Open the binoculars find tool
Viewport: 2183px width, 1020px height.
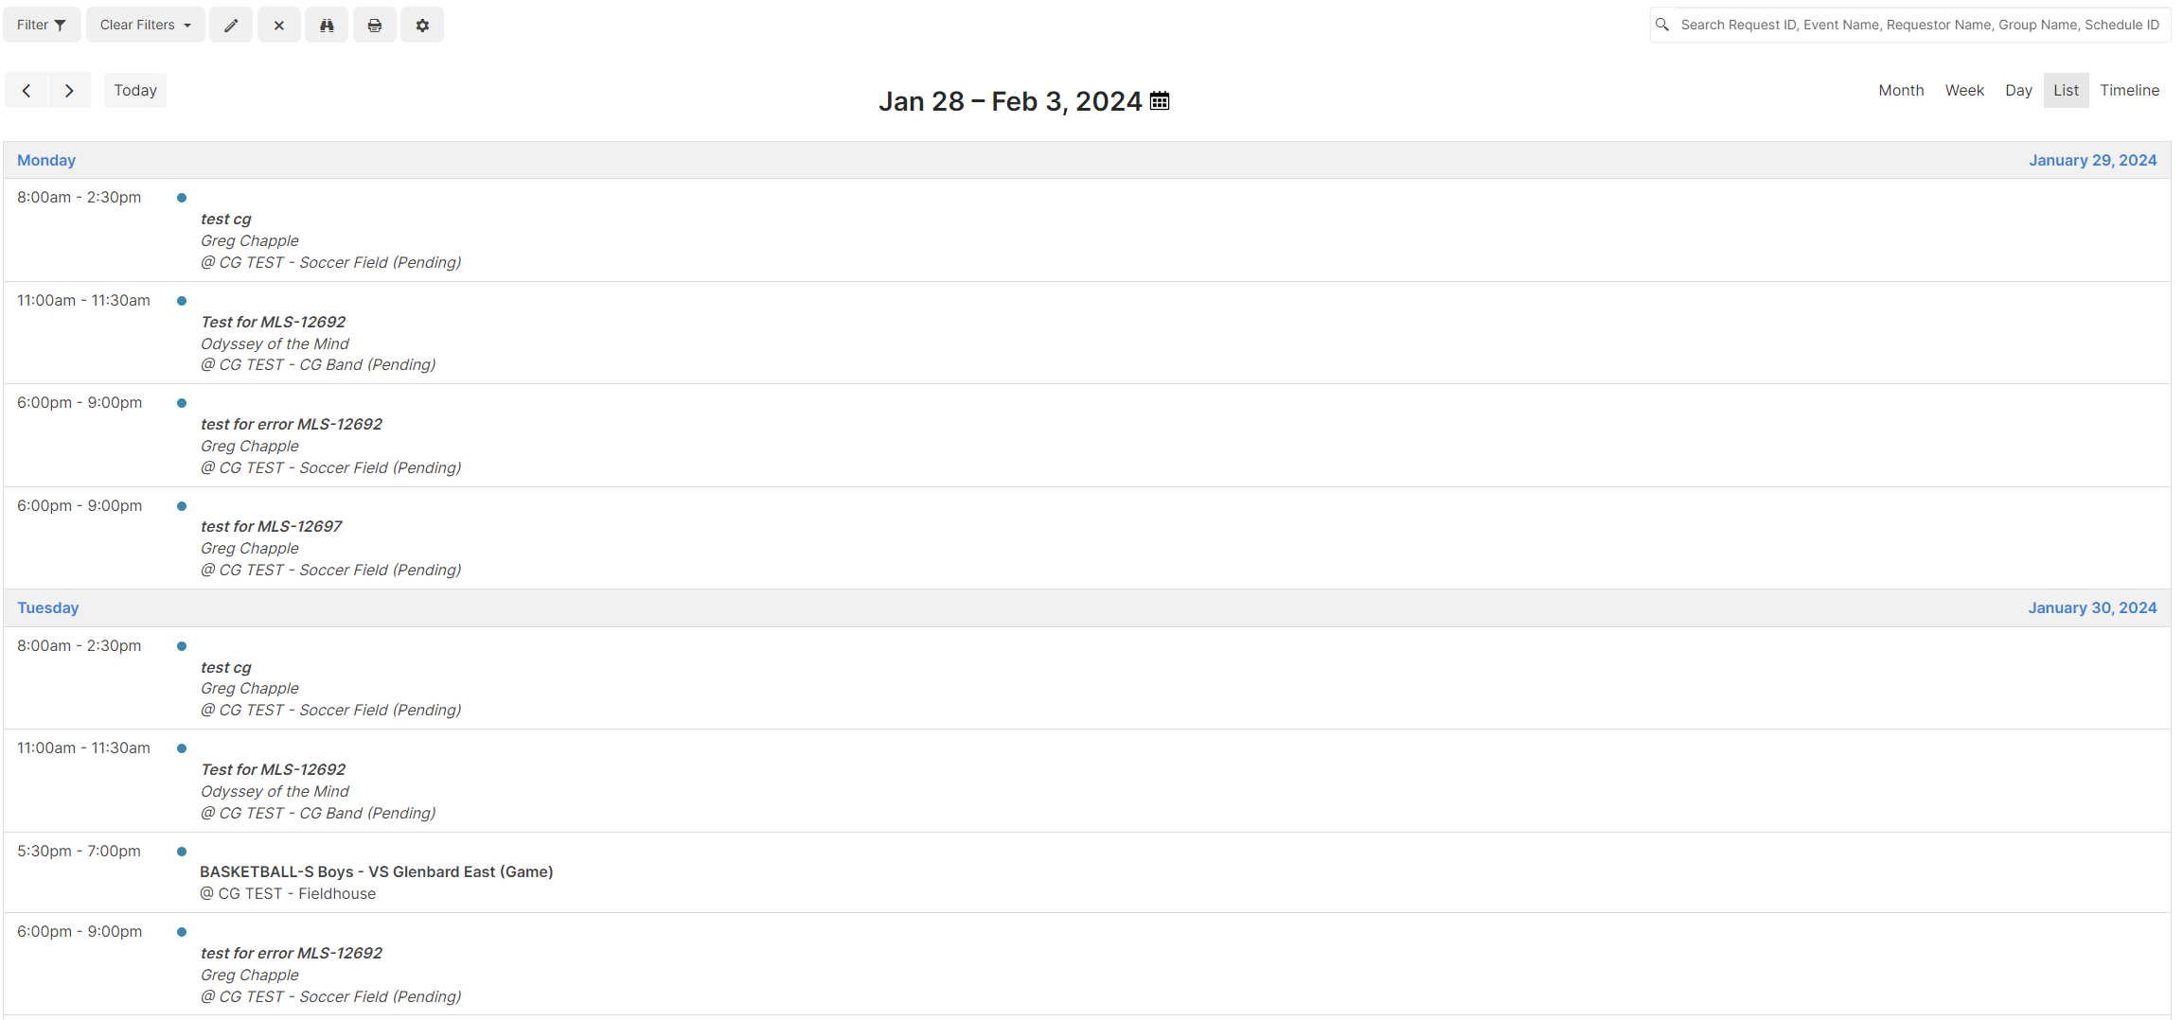(326, 25)
